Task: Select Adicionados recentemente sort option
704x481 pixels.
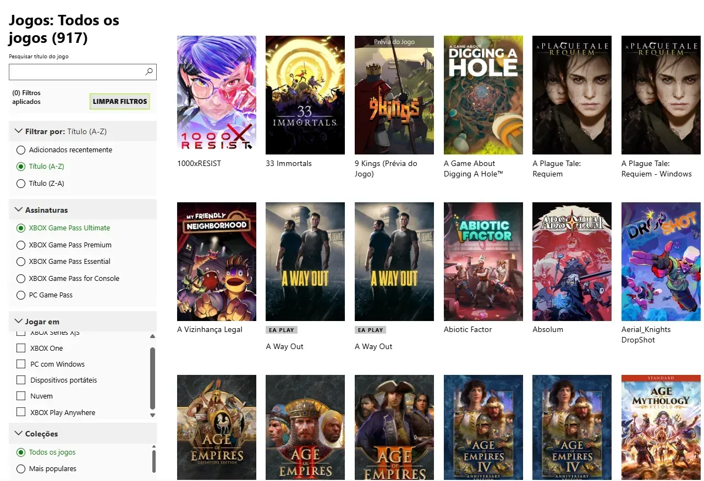Action: pos(21,150)
